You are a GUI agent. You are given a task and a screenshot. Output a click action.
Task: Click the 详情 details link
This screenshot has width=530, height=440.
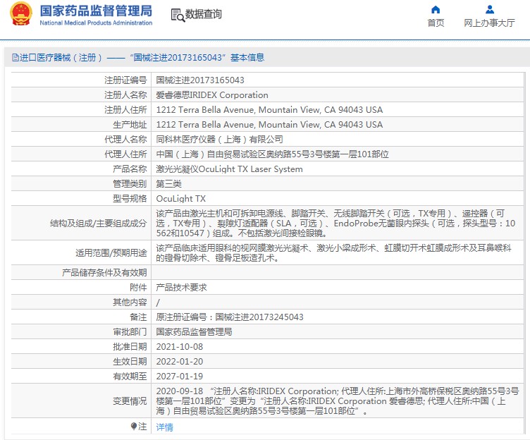click(x=165, y=427)
